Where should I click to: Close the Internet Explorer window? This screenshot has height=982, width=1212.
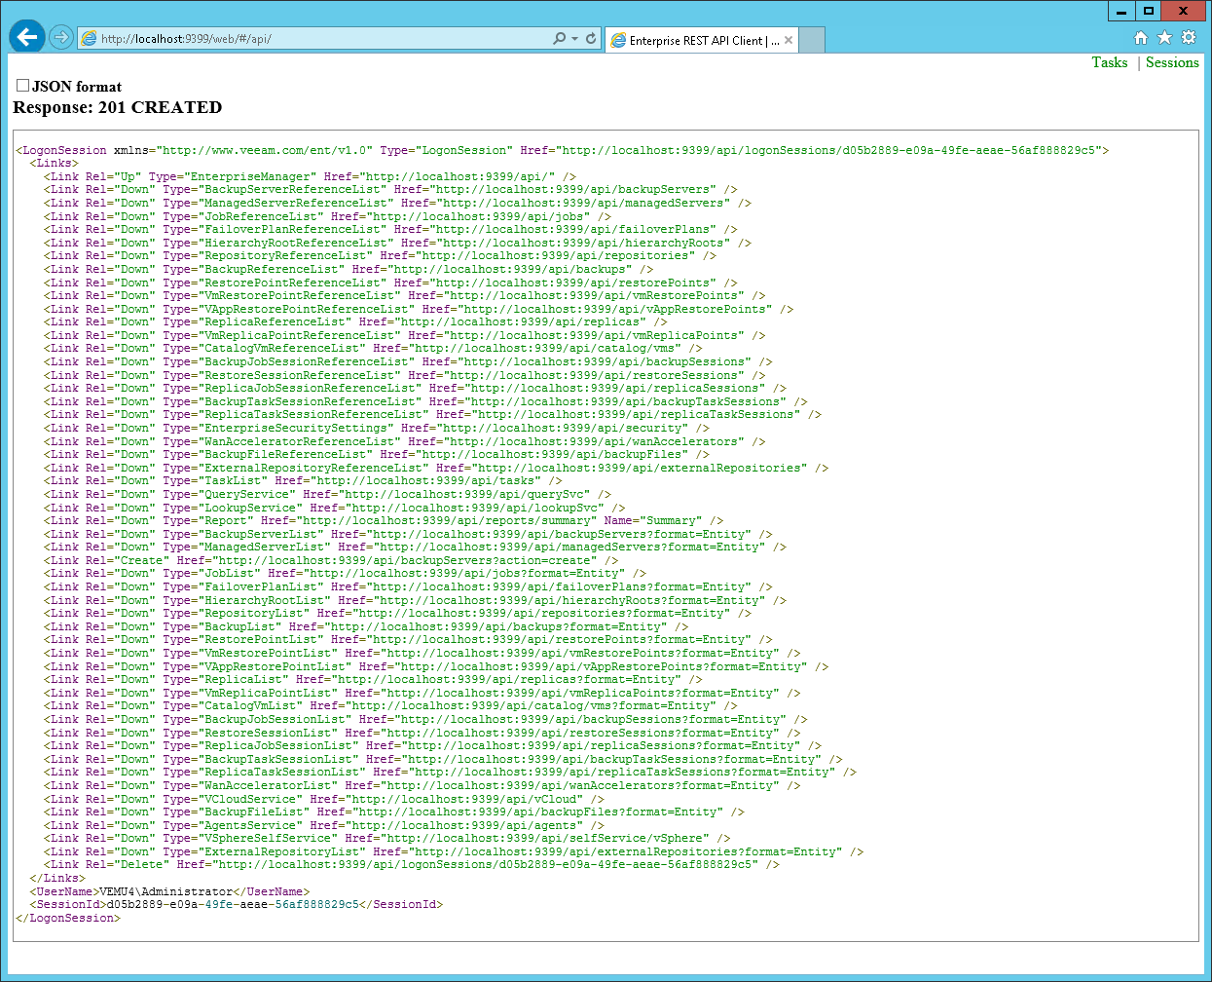point(1183,11)
